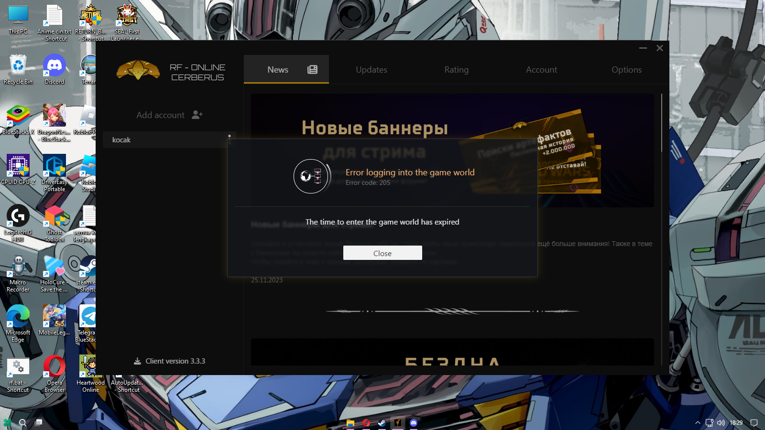Viewport: 765px width, 430px height.
Task: Close the login error dialog
Action: pyautogui.click(x=382, y=253)
